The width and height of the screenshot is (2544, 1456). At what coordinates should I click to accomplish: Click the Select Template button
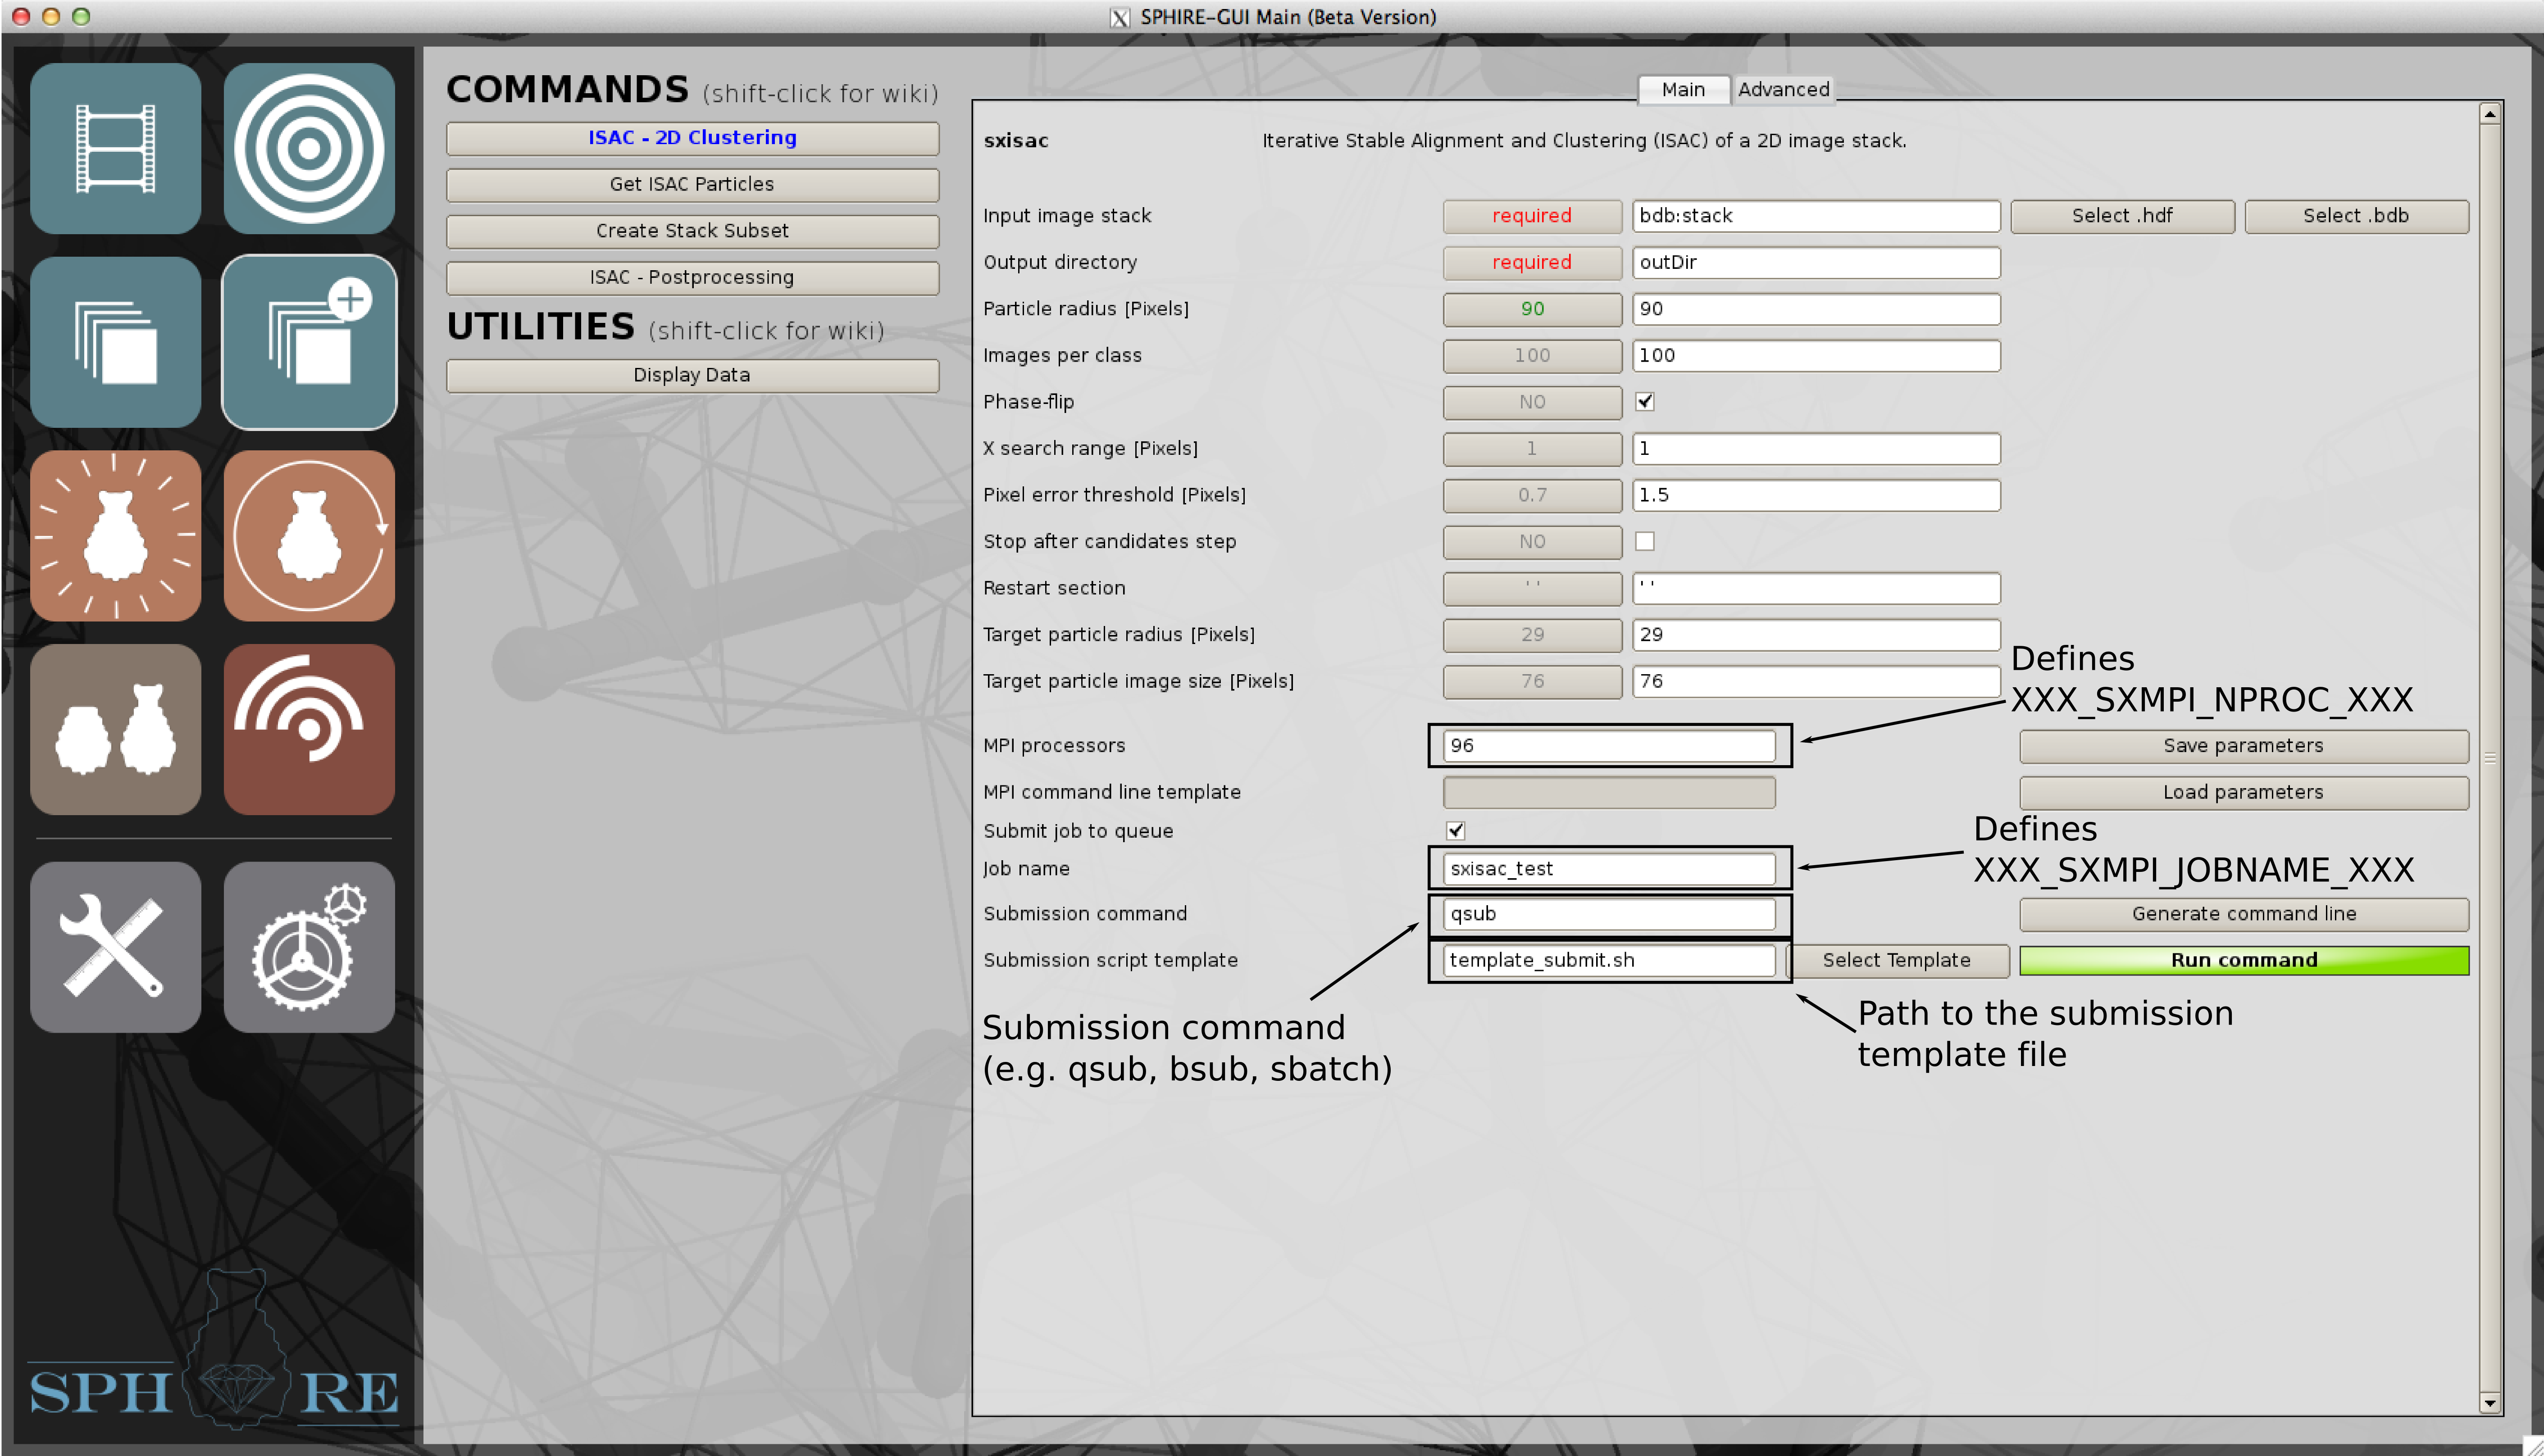click(1897, 960)
